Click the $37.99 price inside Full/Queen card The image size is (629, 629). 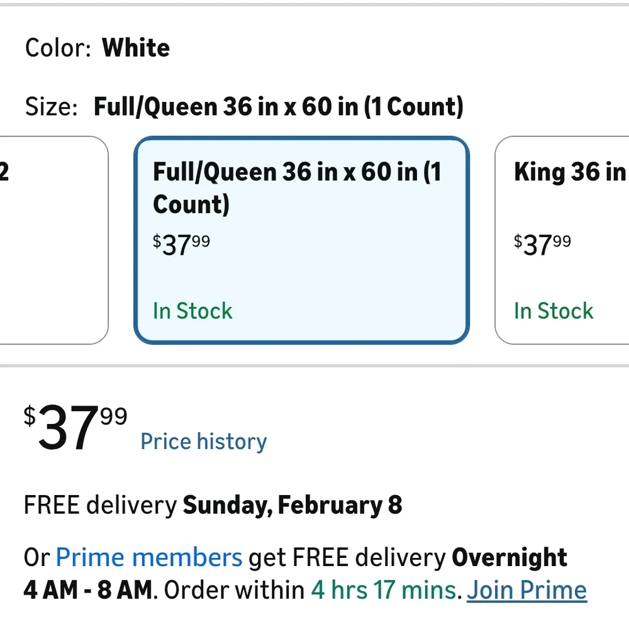(181, 245)
